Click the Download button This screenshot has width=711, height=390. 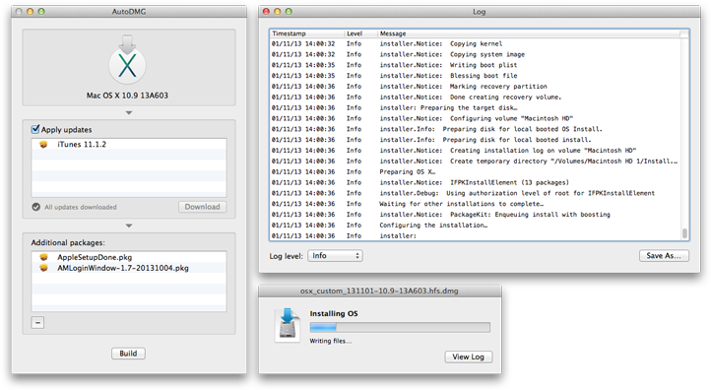202,207
